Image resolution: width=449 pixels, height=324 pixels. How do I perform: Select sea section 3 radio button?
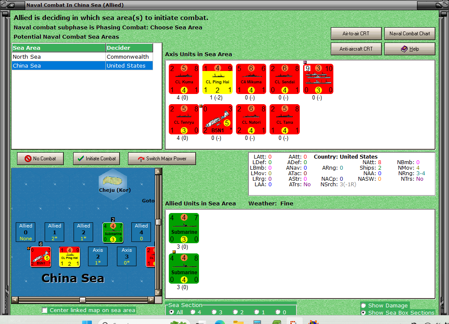tap(214, 312)
